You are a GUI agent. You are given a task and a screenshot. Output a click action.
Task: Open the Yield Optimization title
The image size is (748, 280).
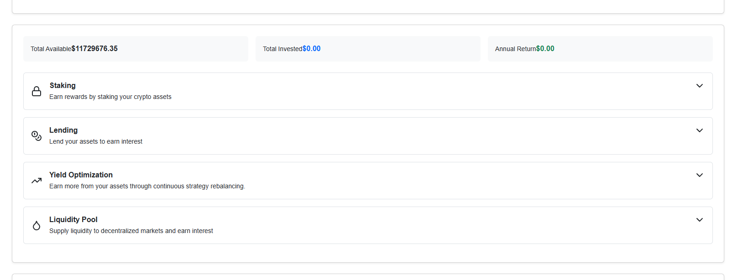point(81,175)
